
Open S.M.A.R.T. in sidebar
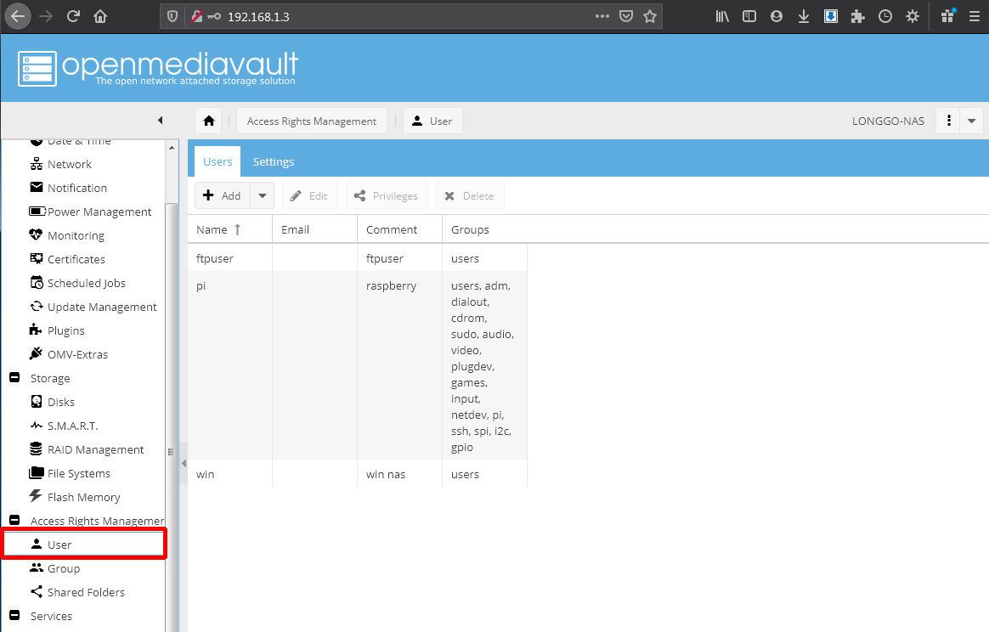(x=72, y=426)
